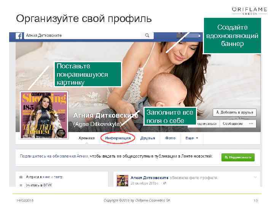The height and width of the screenshot is (205, 274).
Task: Open the three-dots more options
Action: pos(251,124)
